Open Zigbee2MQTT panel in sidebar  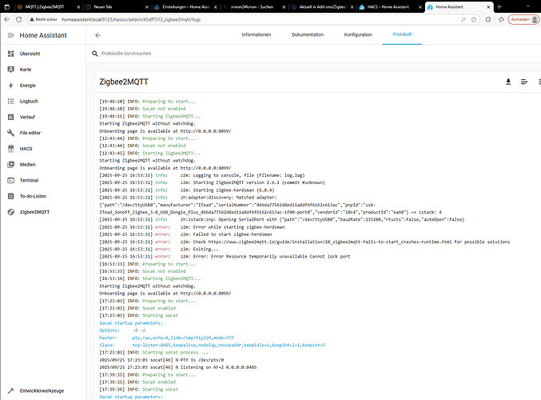coord(34,212)
